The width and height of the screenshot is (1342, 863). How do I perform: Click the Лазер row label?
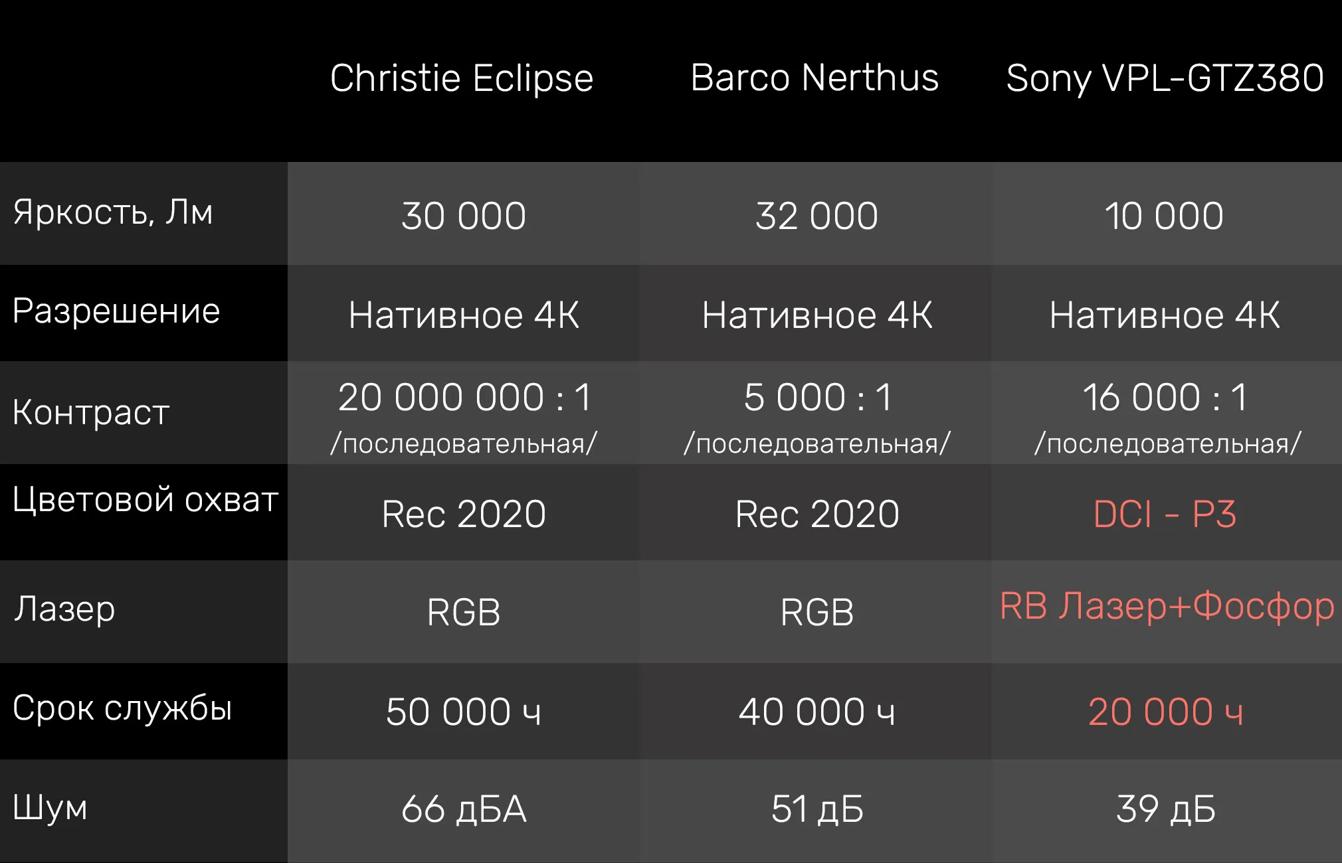coord(64,609)
